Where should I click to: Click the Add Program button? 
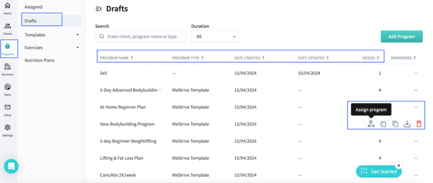click(401, 36)
